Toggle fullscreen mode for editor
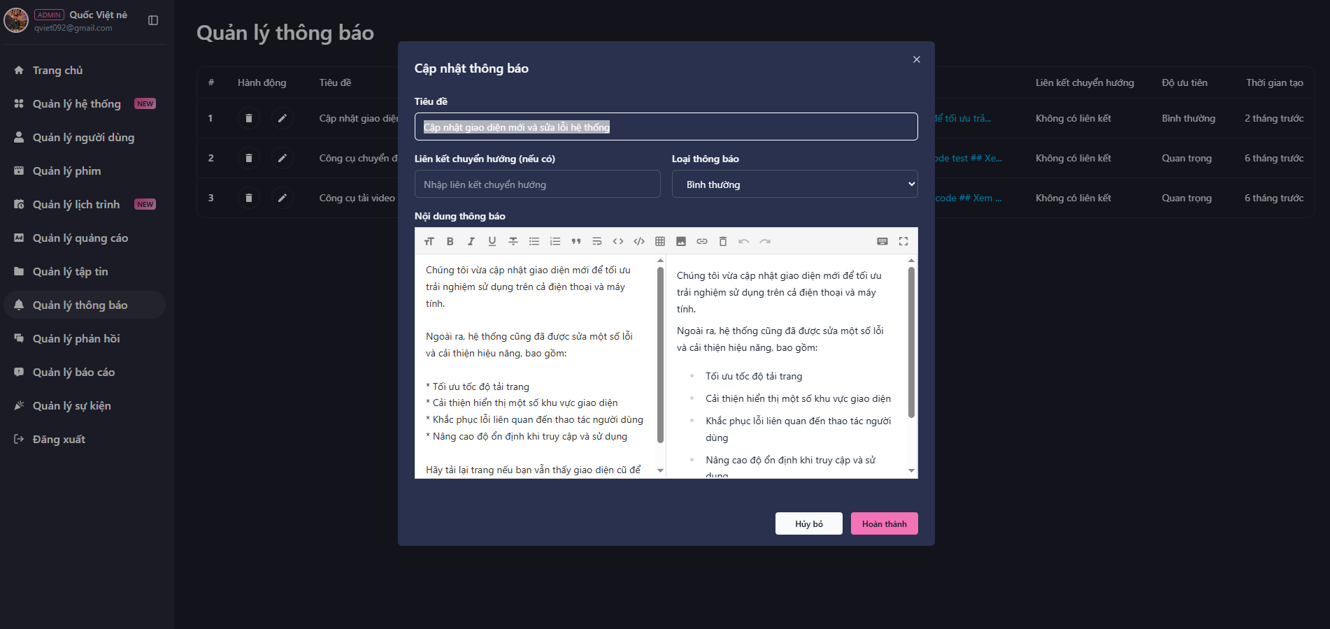Screen dimensions: 1330x629 [903, 241]
